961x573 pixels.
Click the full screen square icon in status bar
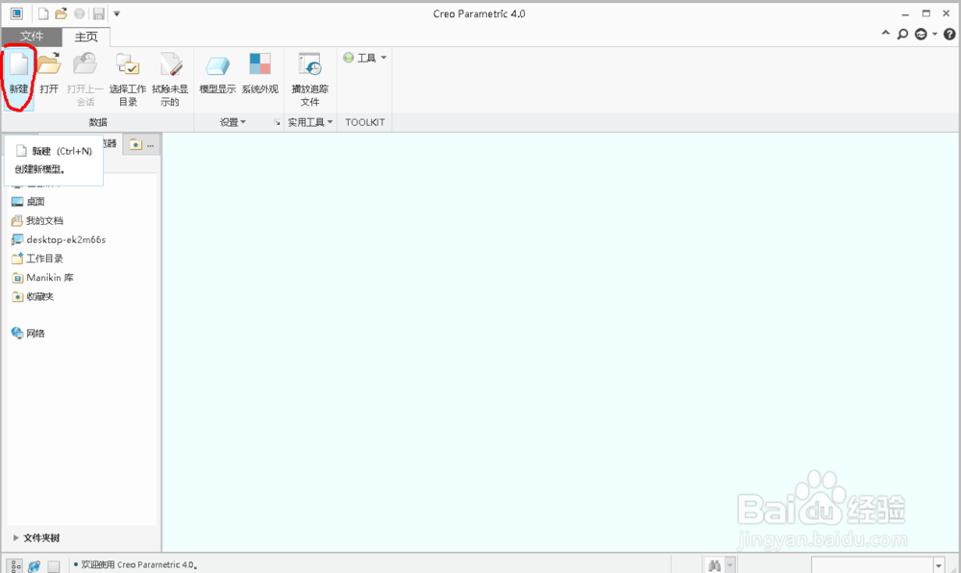coord(54,565)
